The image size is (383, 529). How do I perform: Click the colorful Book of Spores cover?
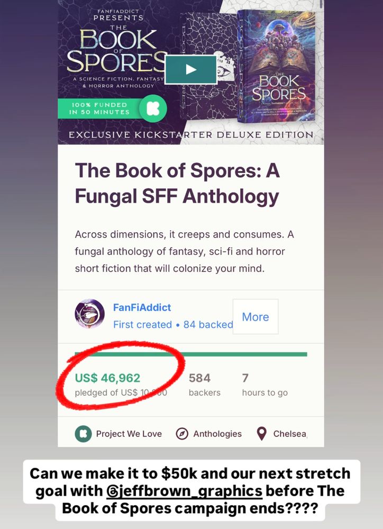click(x=277, y=66)
